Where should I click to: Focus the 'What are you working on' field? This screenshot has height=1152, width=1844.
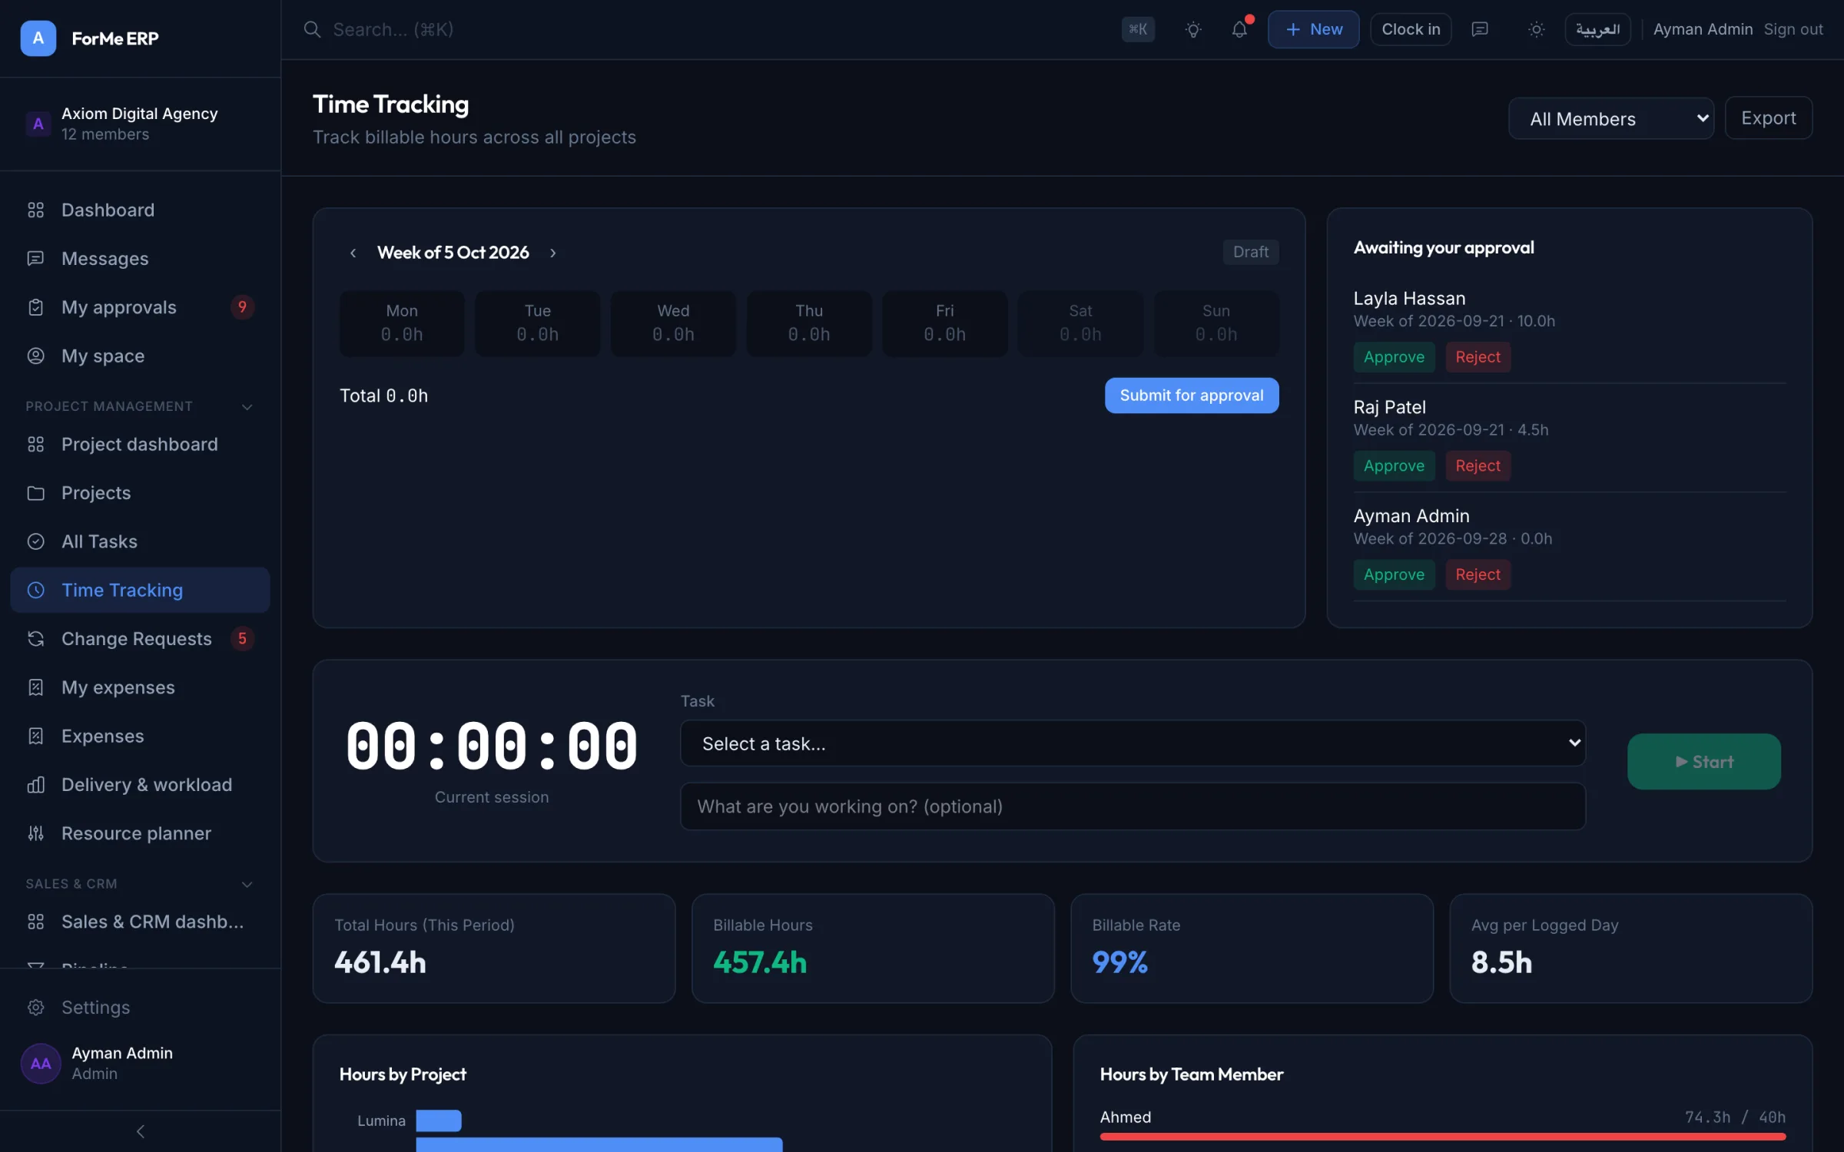(1133, 806)
